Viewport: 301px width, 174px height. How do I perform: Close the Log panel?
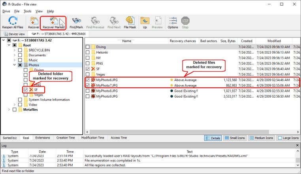(297, 145)
